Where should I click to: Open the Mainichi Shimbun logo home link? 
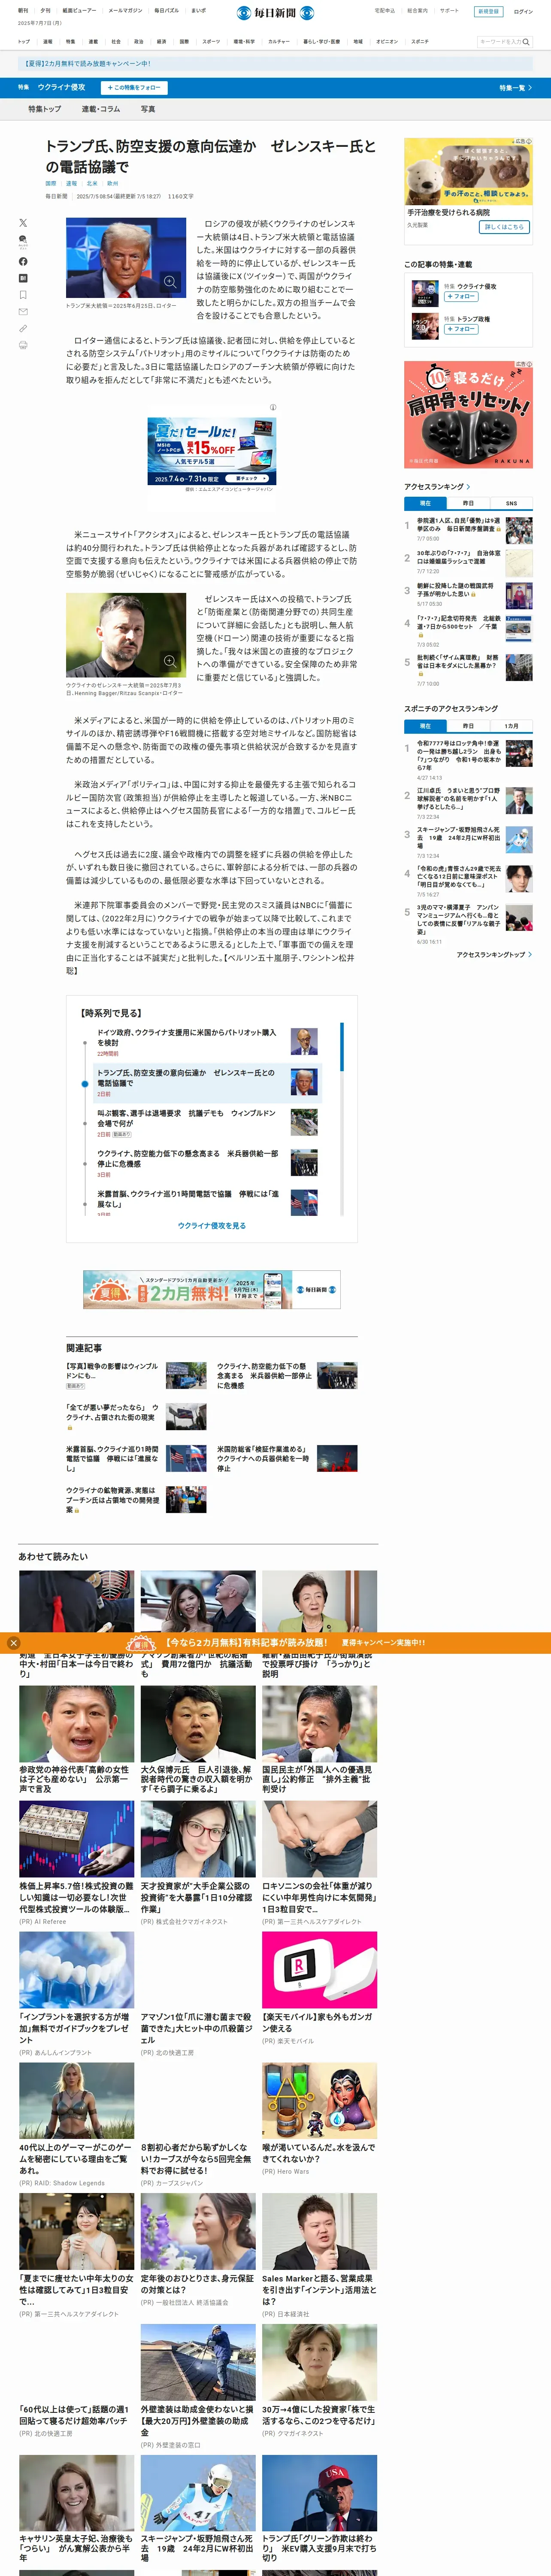point(275,13)
